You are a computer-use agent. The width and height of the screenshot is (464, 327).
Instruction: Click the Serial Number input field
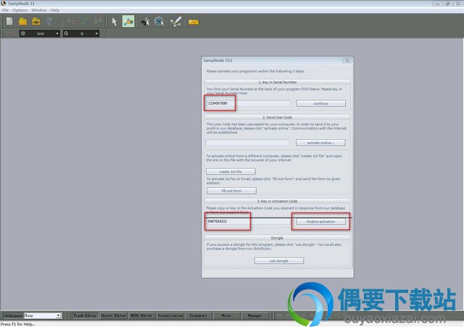[248, 103]
